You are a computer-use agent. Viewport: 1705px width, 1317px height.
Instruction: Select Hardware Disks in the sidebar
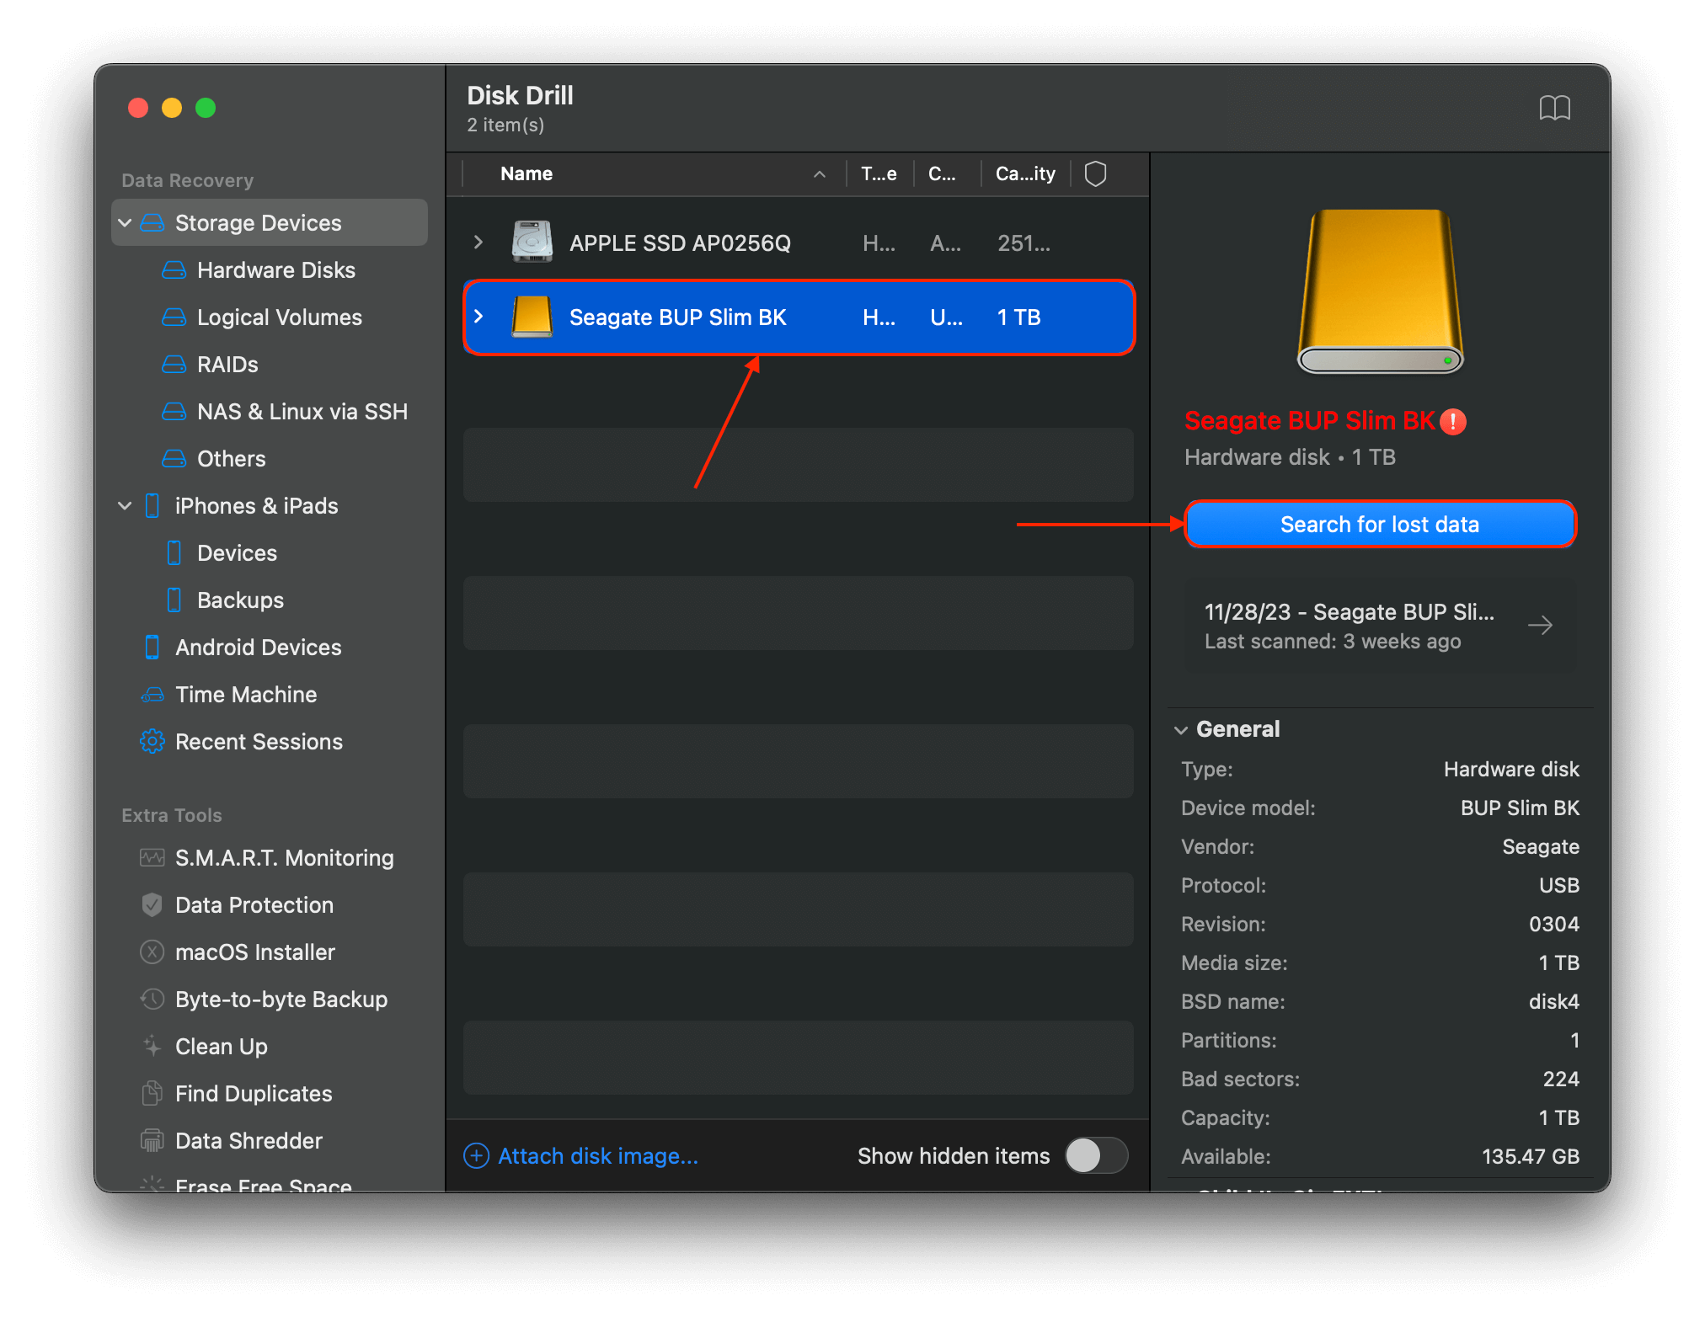(276, 269)
